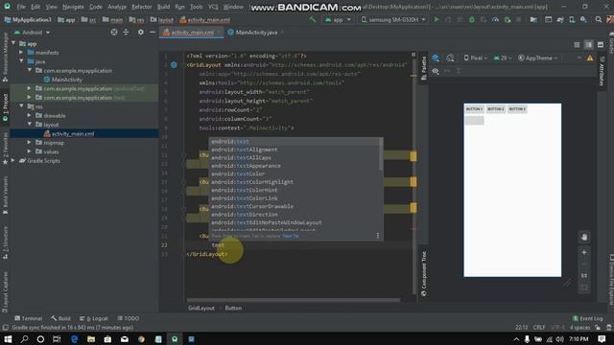Click the warning triangle icon in design panel
The image size is (614, 345).
click(x=590, y=58)
